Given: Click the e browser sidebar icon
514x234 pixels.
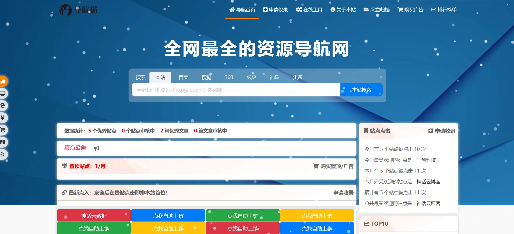Looking at the screenshot, I should click(x=3, y=105).
